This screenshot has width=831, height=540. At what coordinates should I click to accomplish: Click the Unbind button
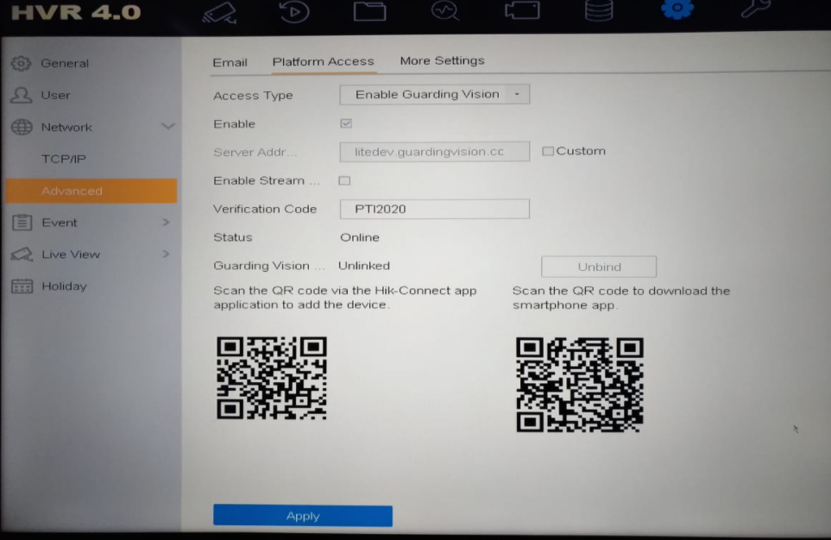pos(599,267)
